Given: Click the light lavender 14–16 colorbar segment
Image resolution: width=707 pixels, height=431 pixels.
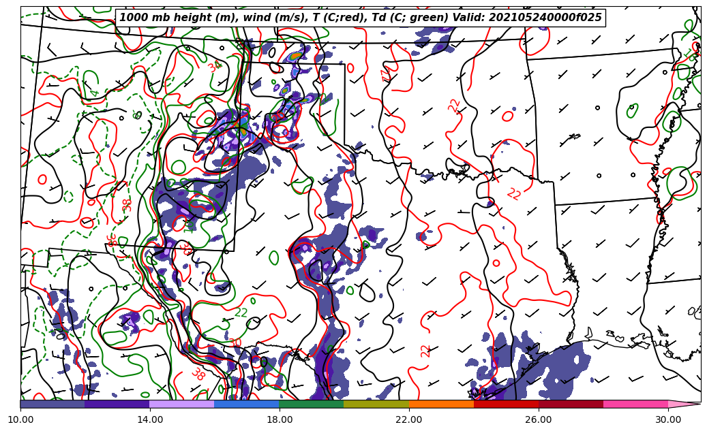Looking at the screenshot, I should click(182, 404).
